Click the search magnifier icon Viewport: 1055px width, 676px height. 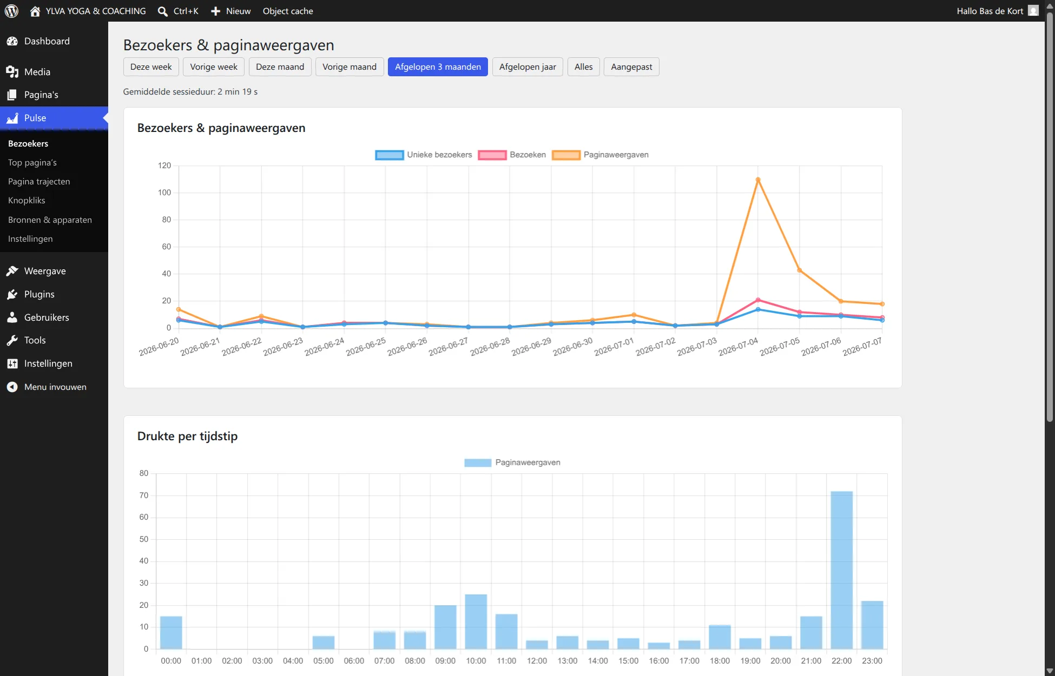pos(162,11)
